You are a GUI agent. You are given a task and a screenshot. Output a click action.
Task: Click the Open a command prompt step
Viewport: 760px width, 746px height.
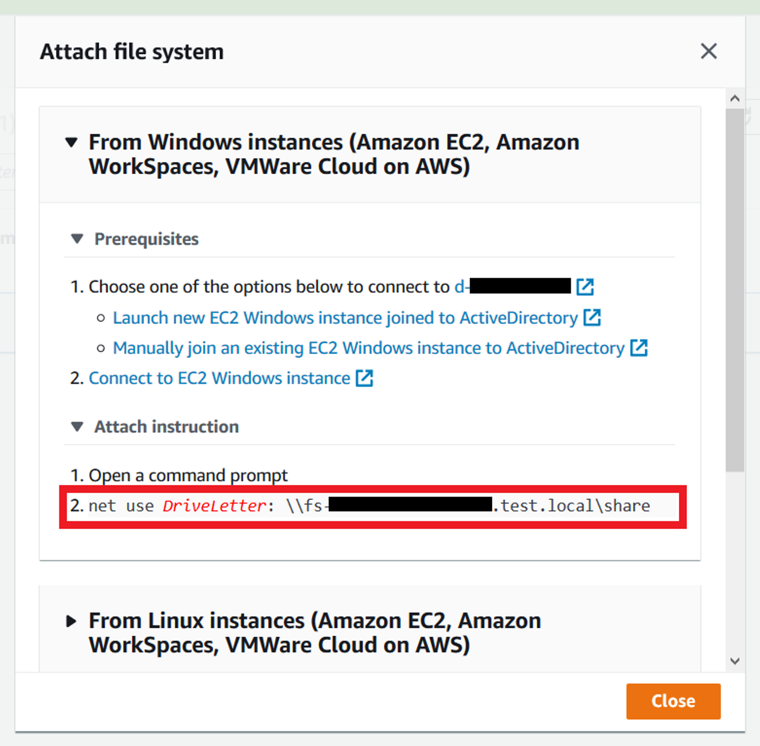(x=188, y=475)
